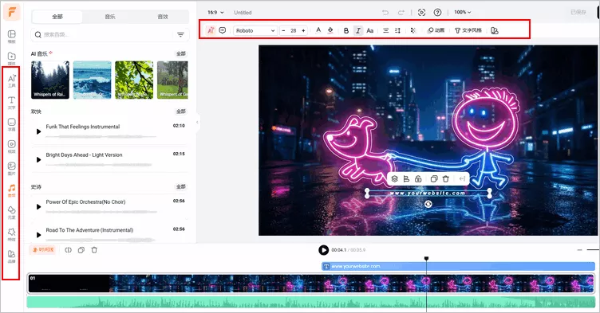Show all in the 史诗 section
Viewport: 600px width, 313px height.
(x=181, y=187)
